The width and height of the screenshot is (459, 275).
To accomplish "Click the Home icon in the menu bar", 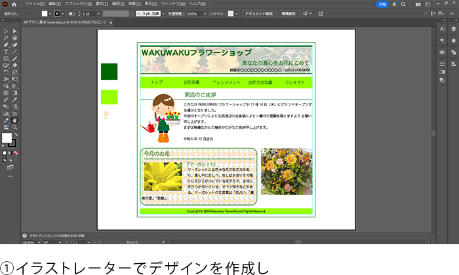I will [x=14, y=4].
